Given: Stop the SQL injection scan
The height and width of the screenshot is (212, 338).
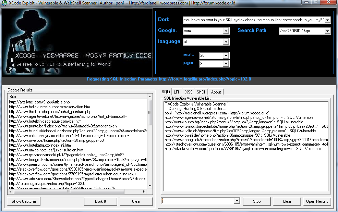Looking at the screenshot, I should pos(257,201).
